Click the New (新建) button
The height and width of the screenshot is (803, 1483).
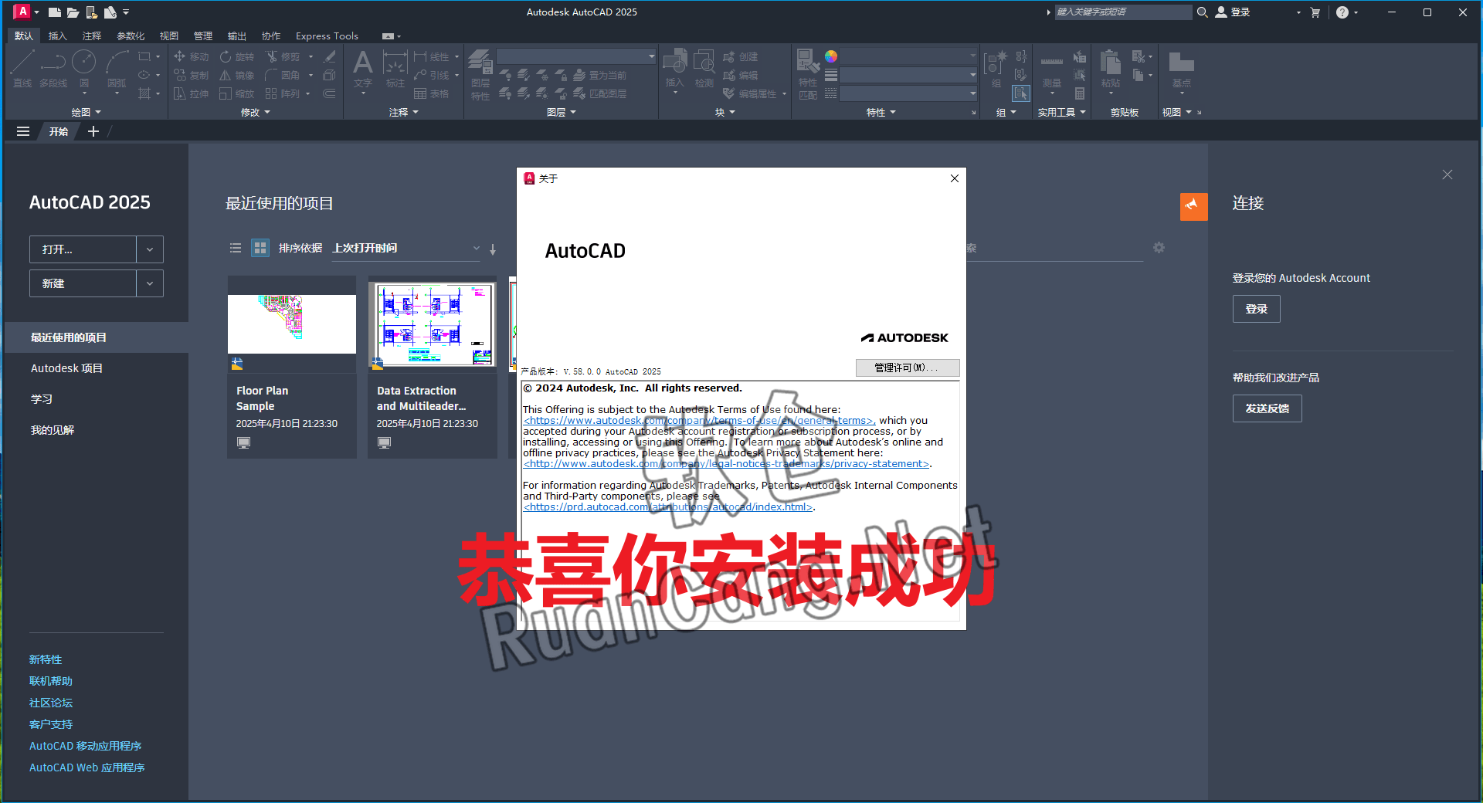point(83,283)
